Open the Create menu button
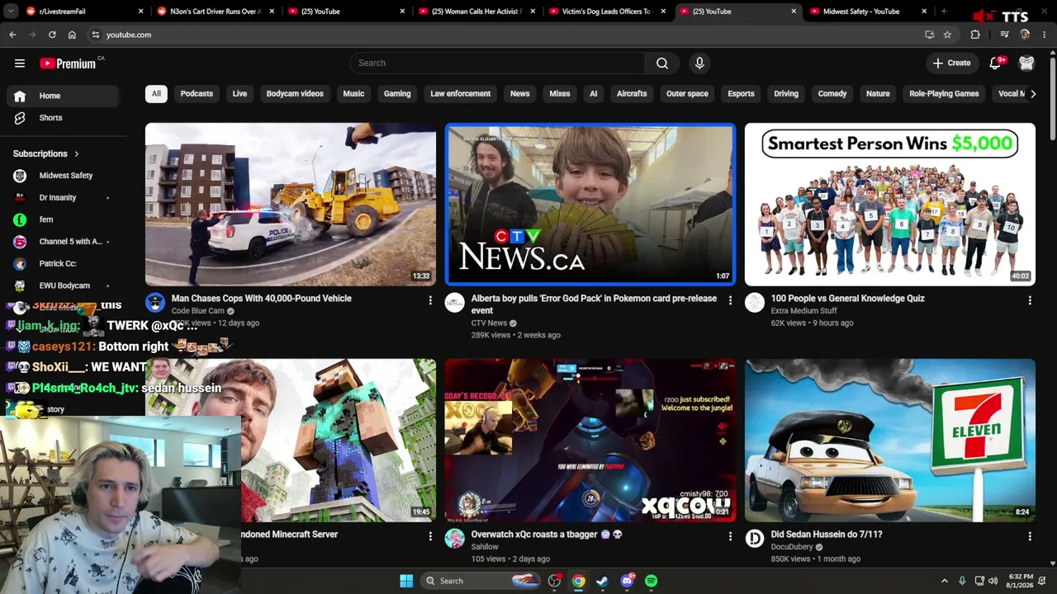 pyautogui.click(x=951, y=63)
